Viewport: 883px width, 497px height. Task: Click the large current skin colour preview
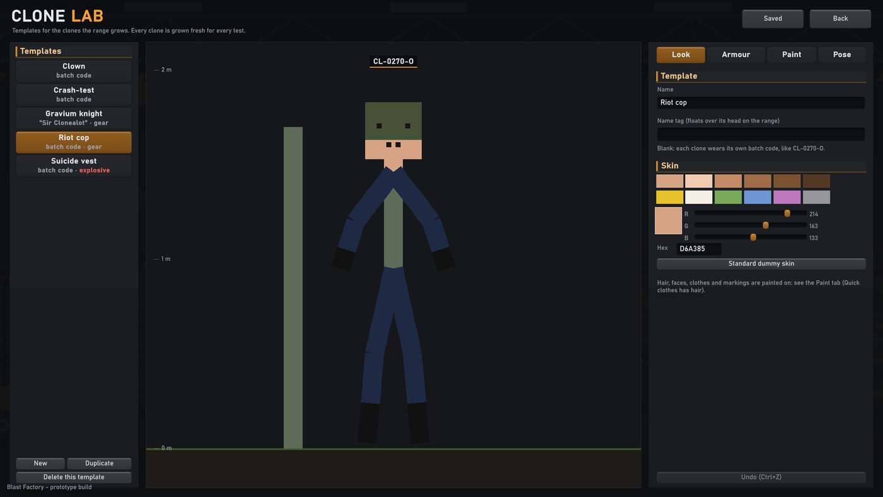(x=669, y=221)
